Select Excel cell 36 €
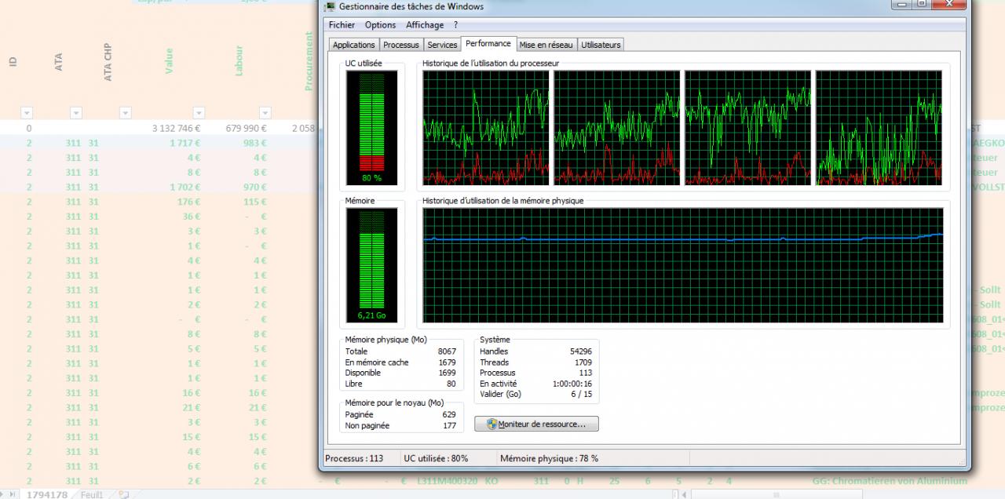The height and width of the screenshot is (499, 1005). point(192,217)
